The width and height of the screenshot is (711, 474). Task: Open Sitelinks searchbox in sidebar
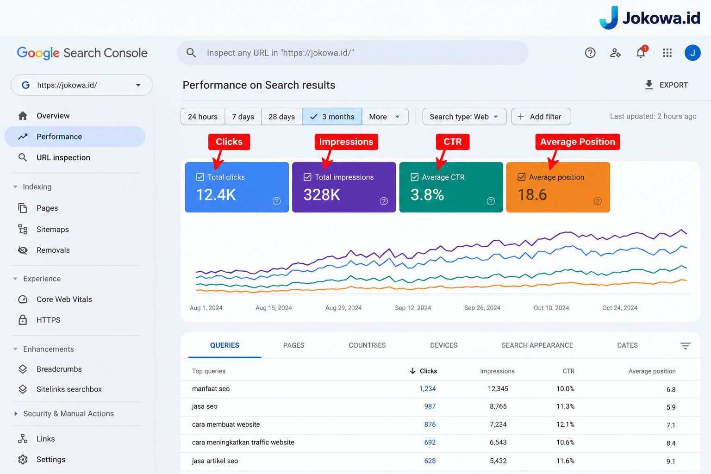(69, 389)
